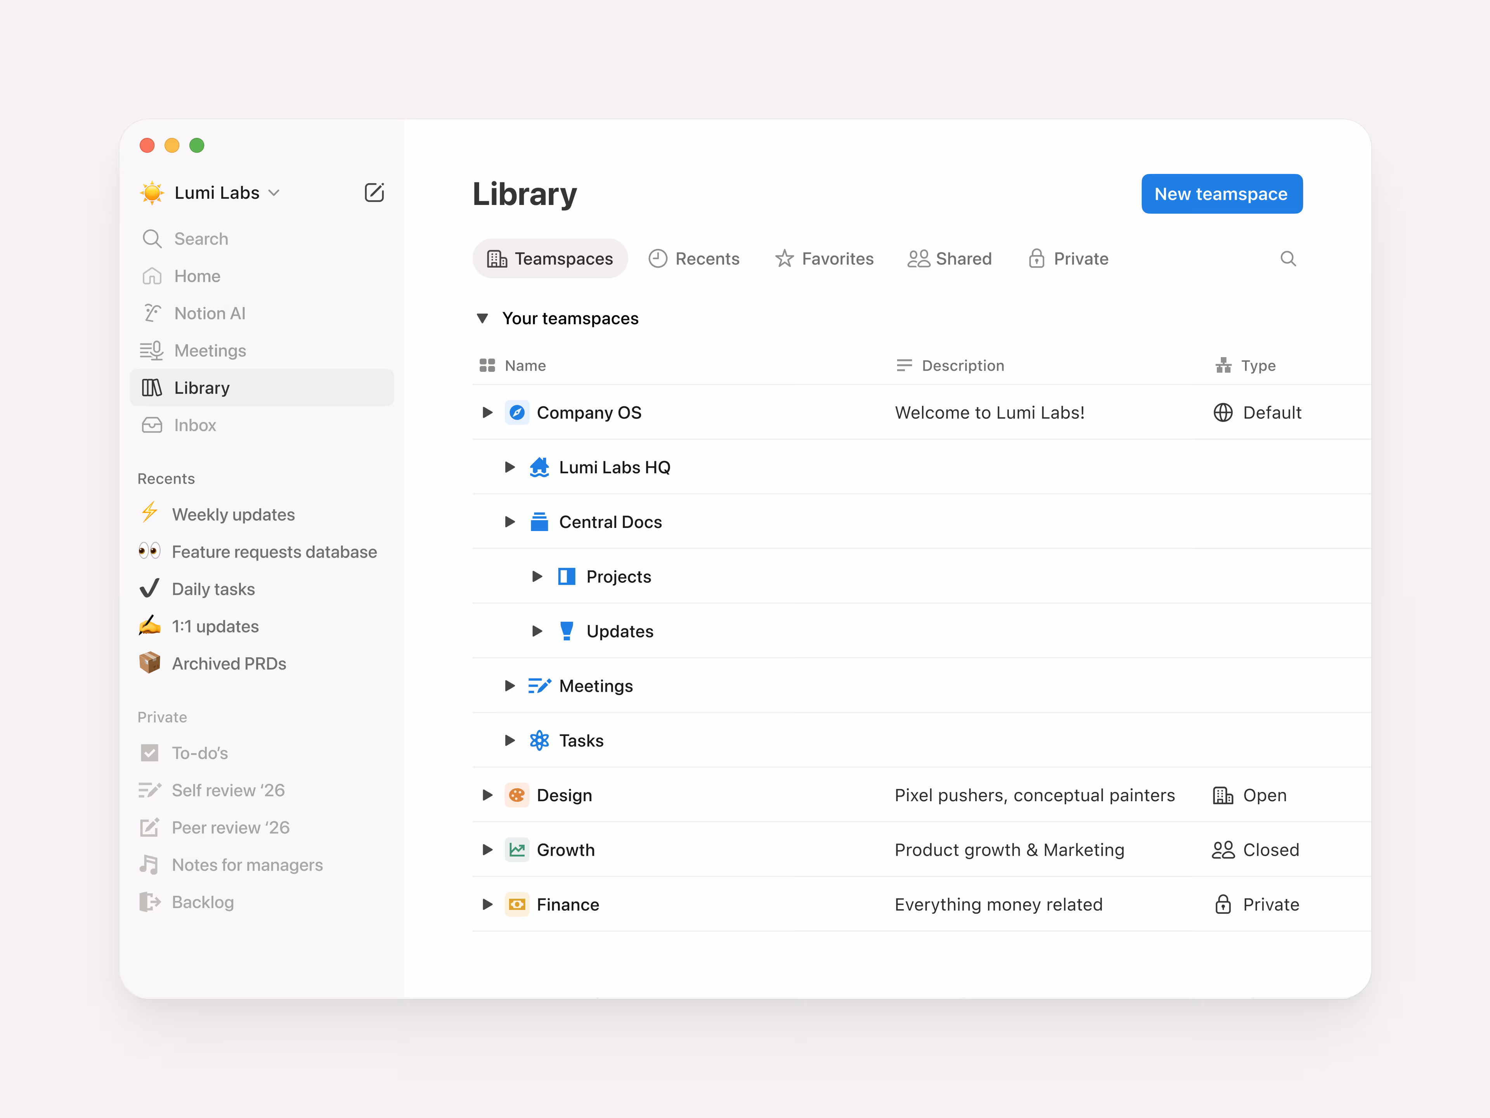This screenshot has width=1490, height=1118.
Task: Click the New teamspace button
Action: point(1221,193)
